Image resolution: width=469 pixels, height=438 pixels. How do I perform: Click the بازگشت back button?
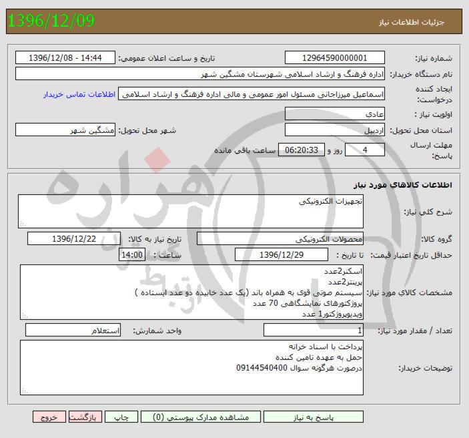[x=85, y=417]
